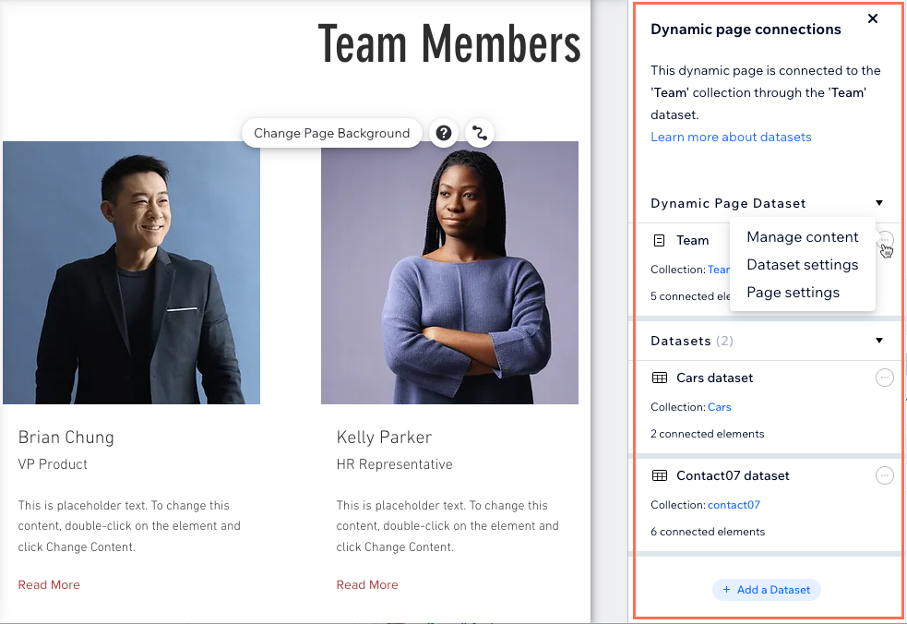The image size is (907, 624).
Task: Click the connect to data icon
Action: pos(479,133)
